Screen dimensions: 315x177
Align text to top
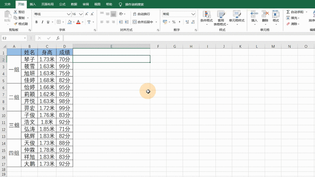[102, 14]
